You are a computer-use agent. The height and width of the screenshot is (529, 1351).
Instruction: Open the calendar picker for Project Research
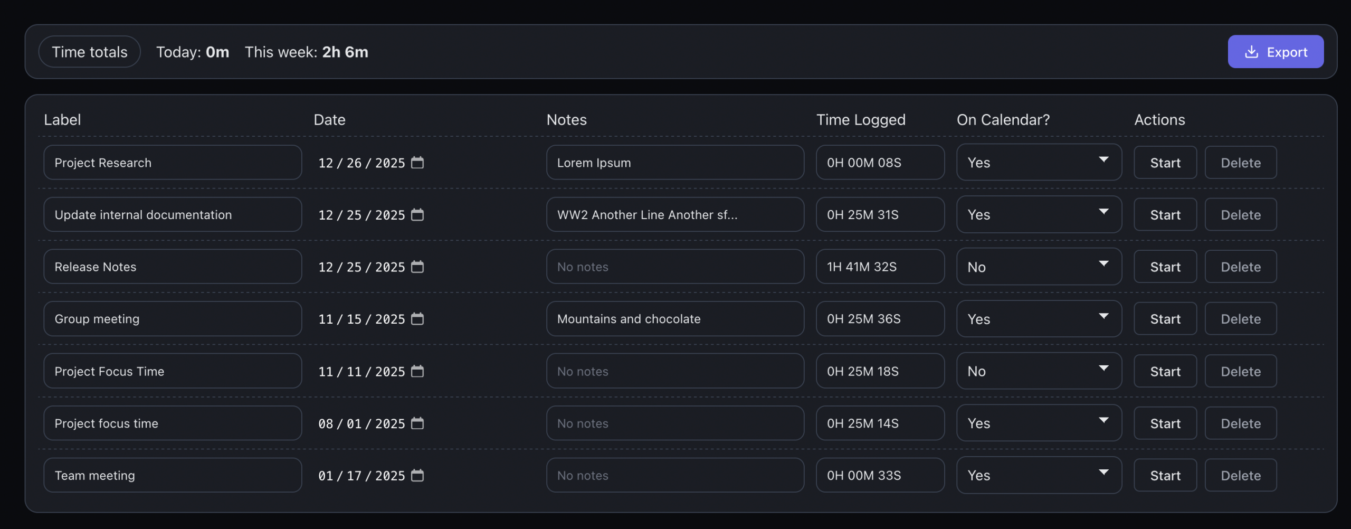(417, 163)
